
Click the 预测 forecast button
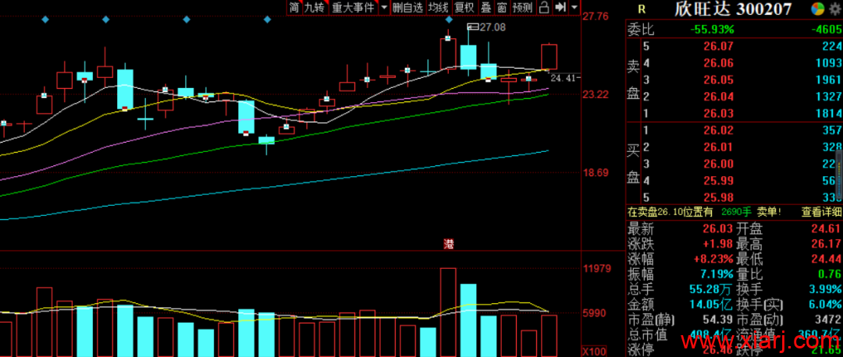pos(521,8)
